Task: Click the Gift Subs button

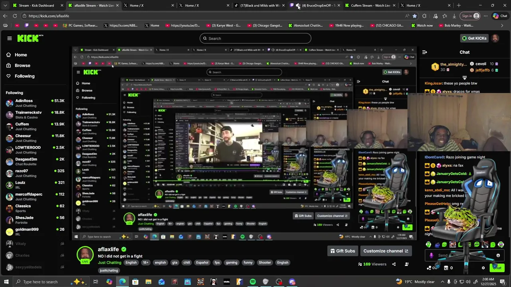Action: [x=342, y=251]
